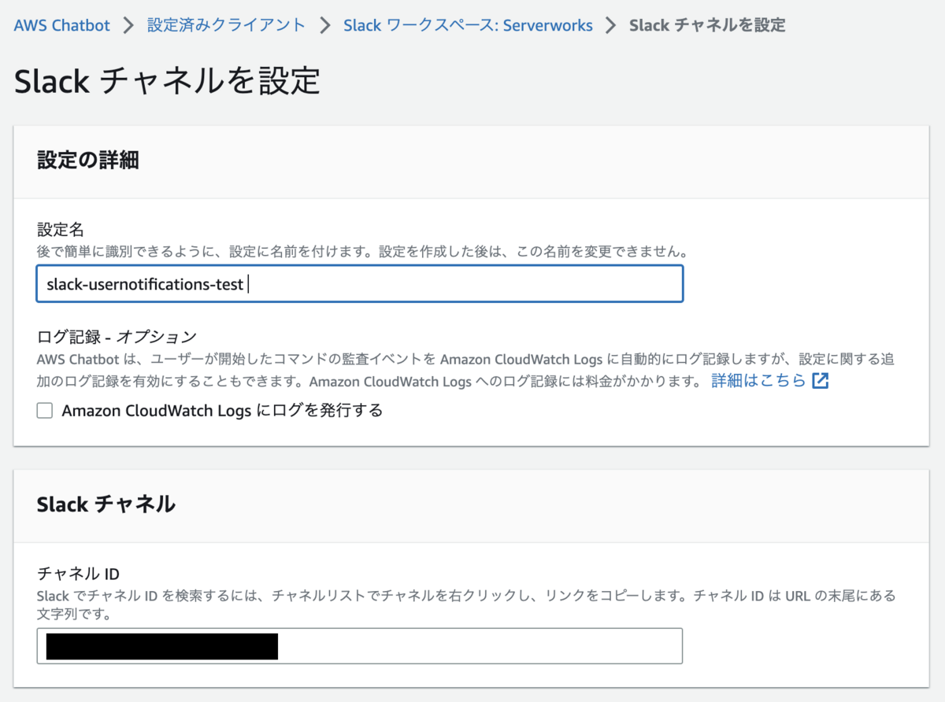Click the 設定の詳細 section heading
945x702 pixels.
click(x=88, y=161)
